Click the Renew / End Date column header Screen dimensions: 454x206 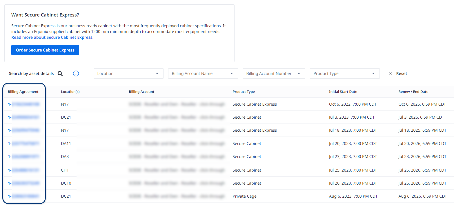point(413,92)
